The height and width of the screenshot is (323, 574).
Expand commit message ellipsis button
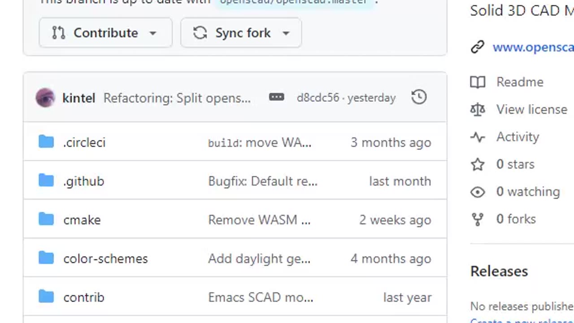[277, 97]
